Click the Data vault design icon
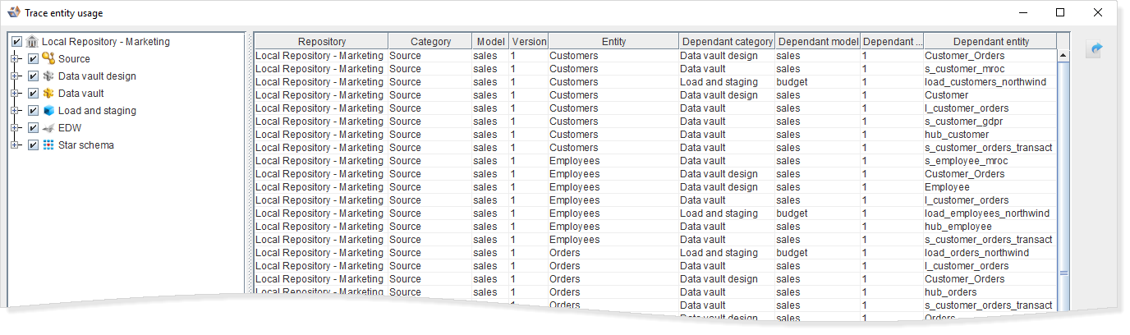Image resolution: width=1130 pixels, height=335 pixels. pos(48,76)
